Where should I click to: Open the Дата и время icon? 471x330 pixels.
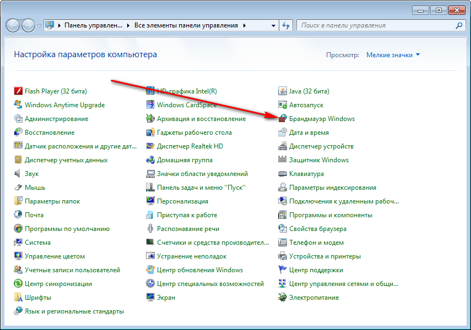[x=283, y=133]
